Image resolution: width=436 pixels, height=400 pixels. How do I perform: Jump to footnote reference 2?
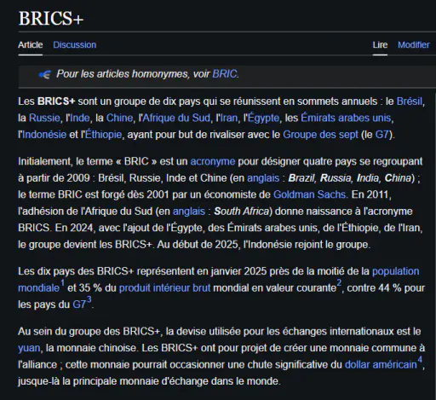[339, 283]
